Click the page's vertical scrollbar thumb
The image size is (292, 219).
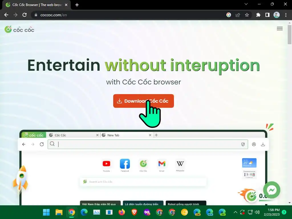[x=289, y=35]
